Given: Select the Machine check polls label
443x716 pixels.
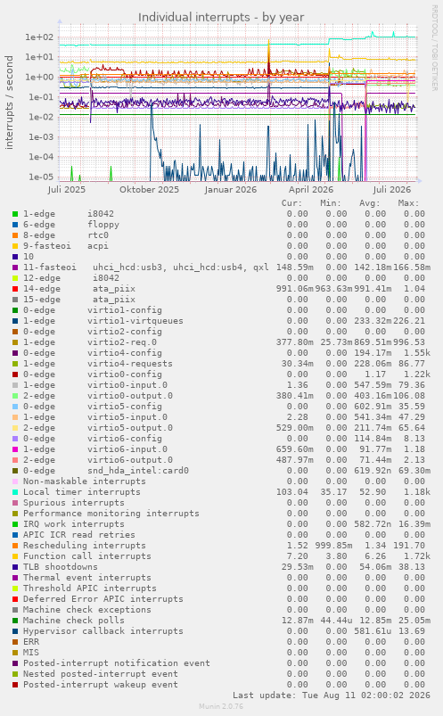Looking at the screenshot, I should (73, 621).
